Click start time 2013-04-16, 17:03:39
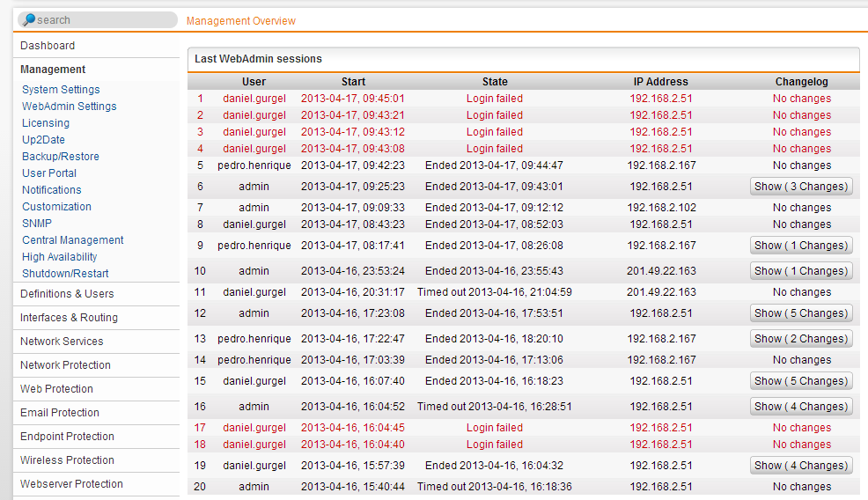 coord(353,360)
